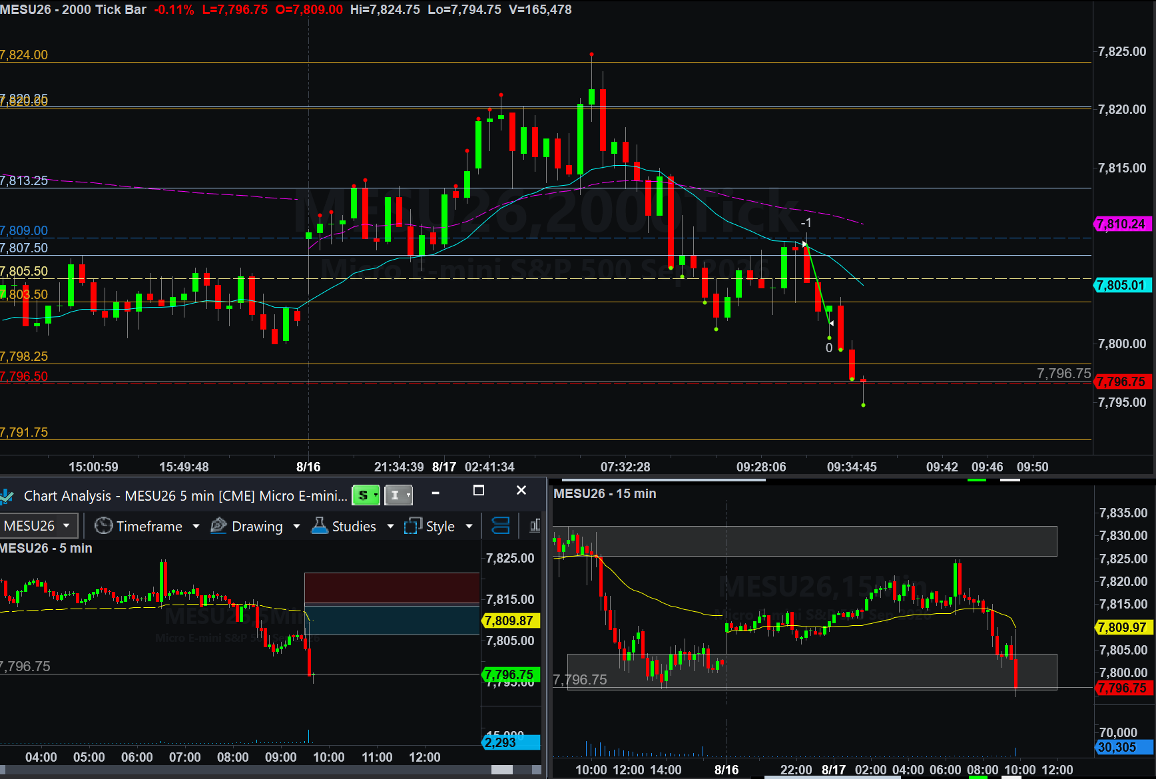Click the partially visible bar-chart toolbar icon
The width and height of the screenshot is (1156, 779).
[x=535, y=526]
